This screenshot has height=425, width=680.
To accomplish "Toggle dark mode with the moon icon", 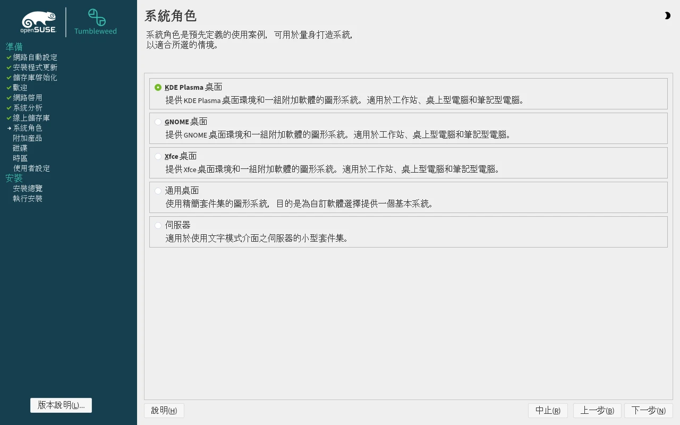I will coord(667,16).
